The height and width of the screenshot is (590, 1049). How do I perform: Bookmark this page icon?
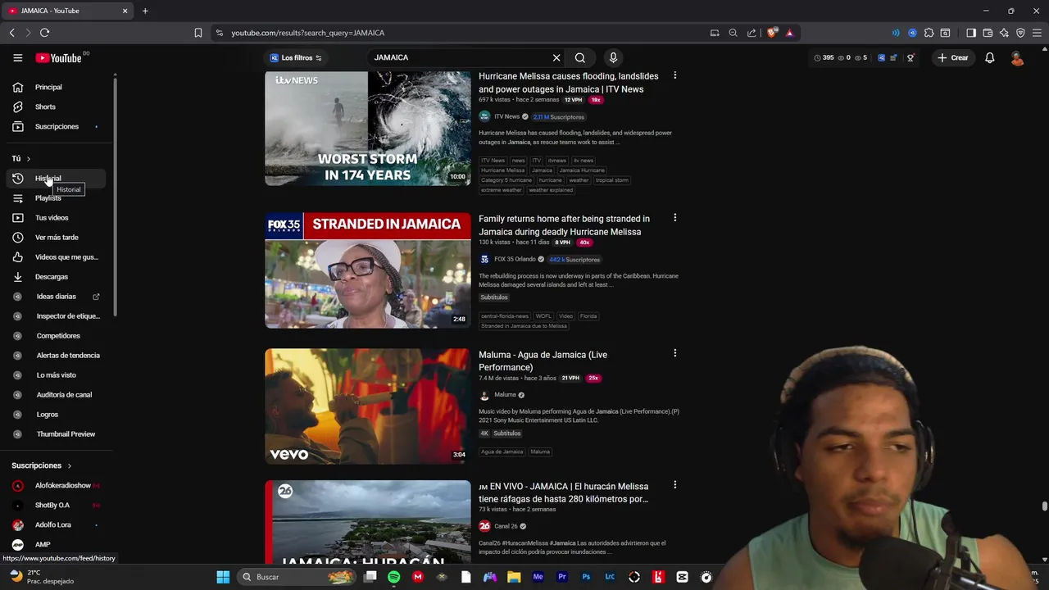[198, 33]
